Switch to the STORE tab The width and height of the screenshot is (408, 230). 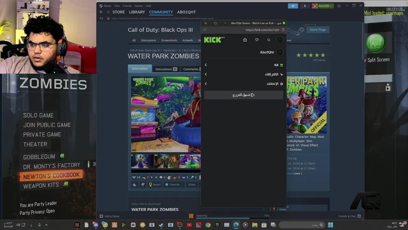pyautogui.click(x=119, y=12)
